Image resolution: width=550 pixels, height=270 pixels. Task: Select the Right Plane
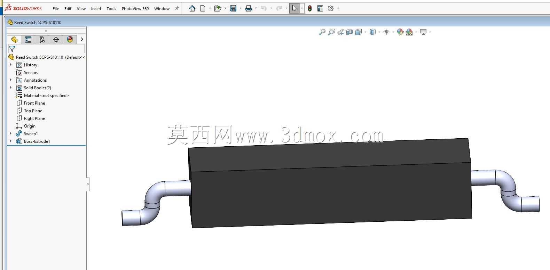pos(34,118)
